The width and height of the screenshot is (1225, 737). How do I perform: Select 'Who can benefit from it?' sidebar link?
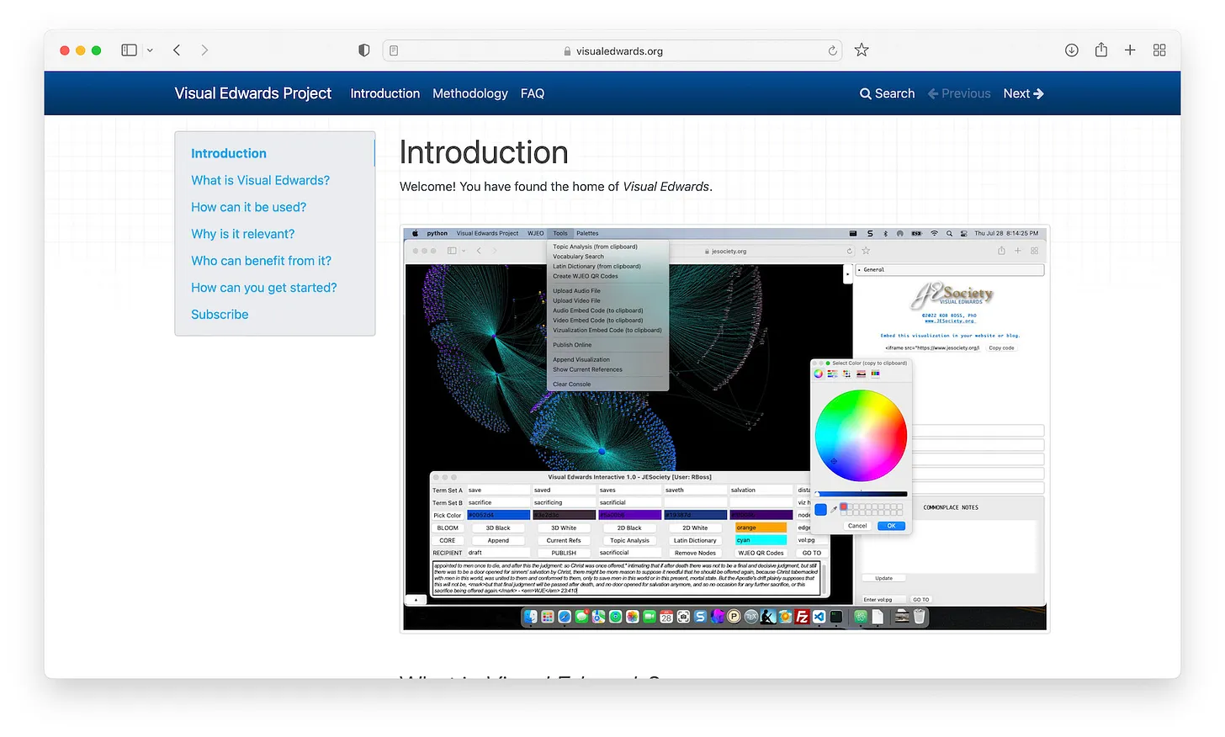261,261
